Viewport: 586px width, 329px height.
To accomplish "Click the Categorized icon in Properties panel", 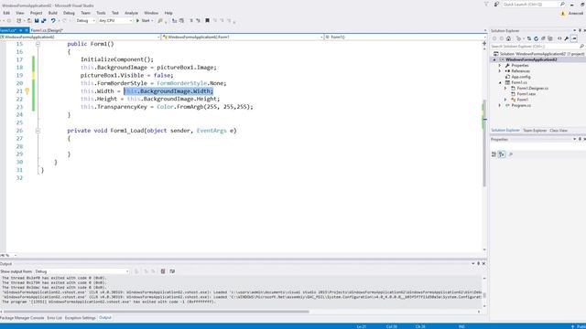I will click(494, 154).
